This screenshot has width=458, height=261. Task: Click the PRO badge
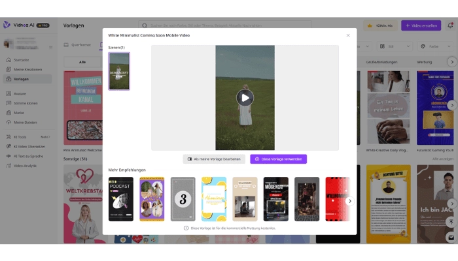click(x=43, y=25)
